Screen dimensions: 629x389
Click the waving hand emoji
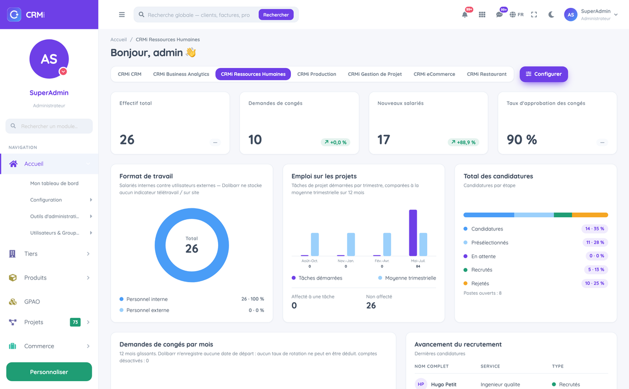click(x=191, y=52)
